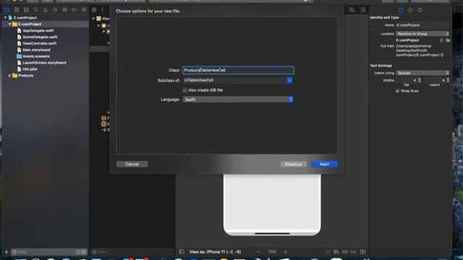Select SceneDelegate.swift in navigator
Screen dimensions: 463x260
pos(40,37)
